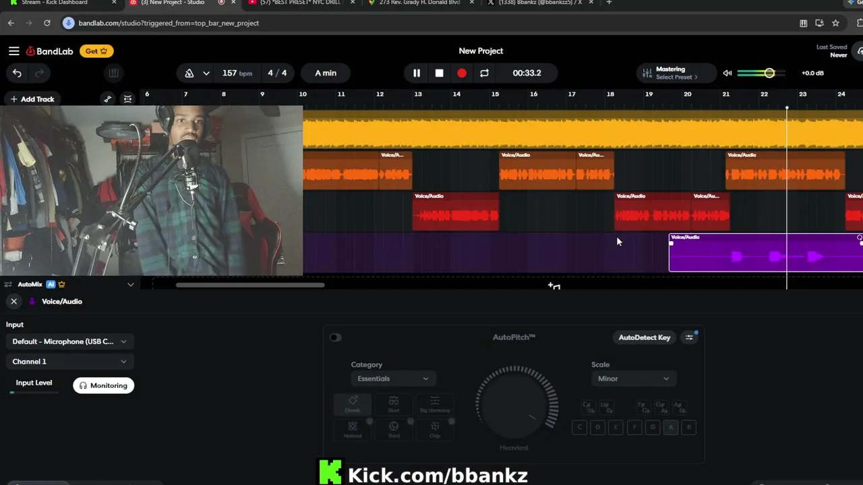Click the Get membership button

coord(97,51)
